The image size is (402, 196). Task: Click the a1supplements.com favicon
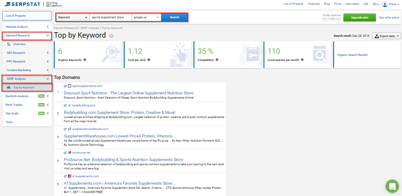(69, 176)
